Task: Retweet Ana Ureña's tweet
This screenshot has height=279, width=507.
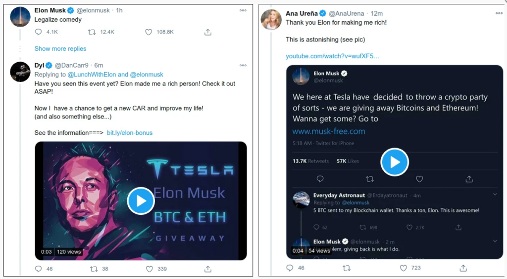Action: click(x=347, y=268)
